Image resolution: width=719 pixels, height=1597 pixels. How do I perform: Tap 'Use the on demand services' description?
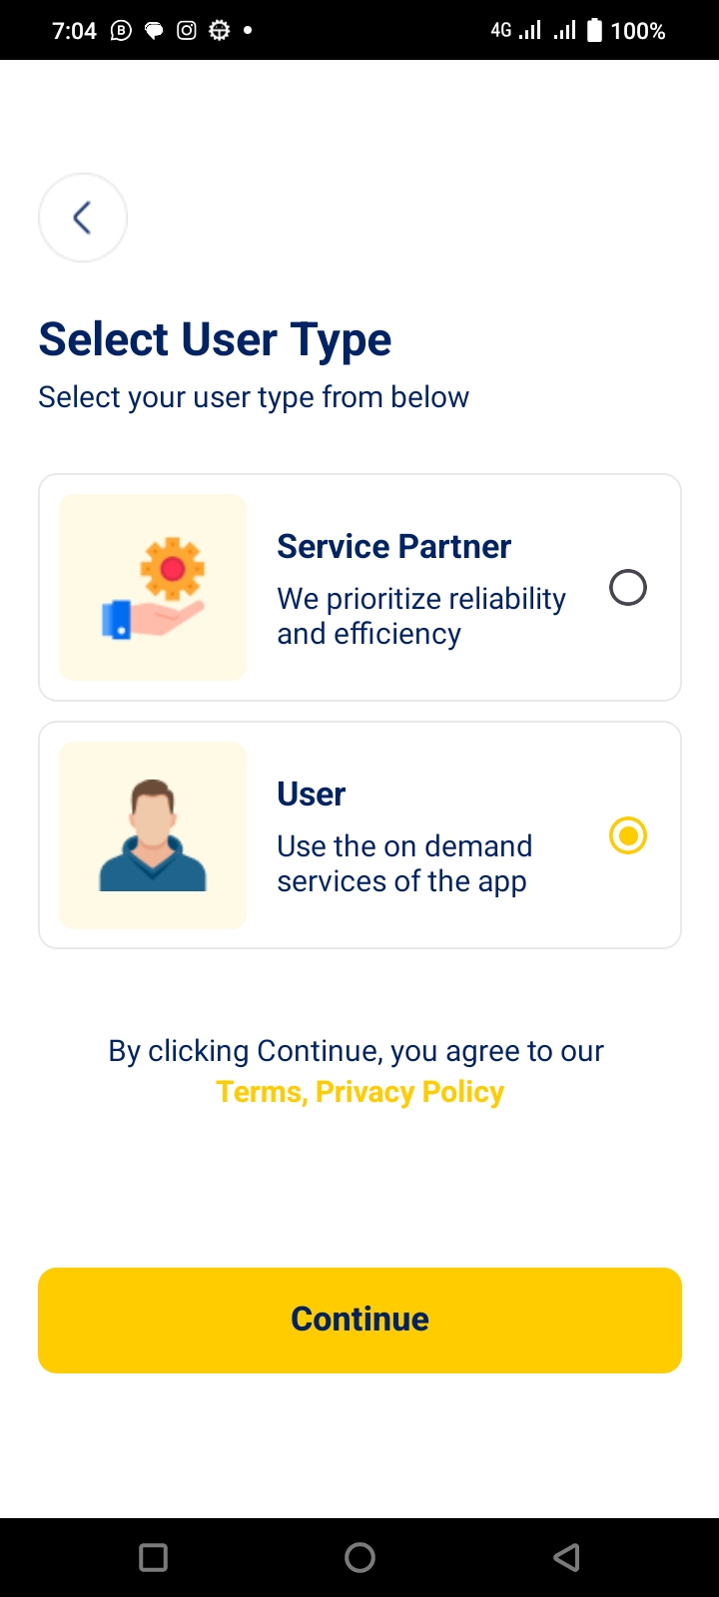click(x=403, y=863)
